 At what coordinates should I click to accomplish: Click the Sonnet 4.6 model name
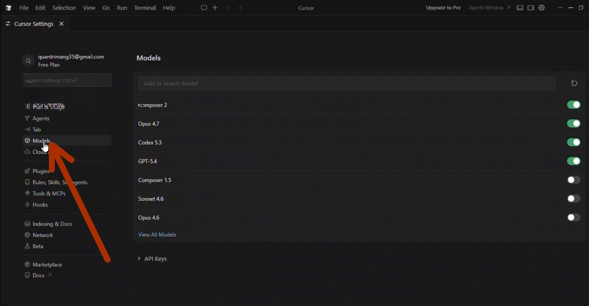pyautogui.click(x=151, y=199)
